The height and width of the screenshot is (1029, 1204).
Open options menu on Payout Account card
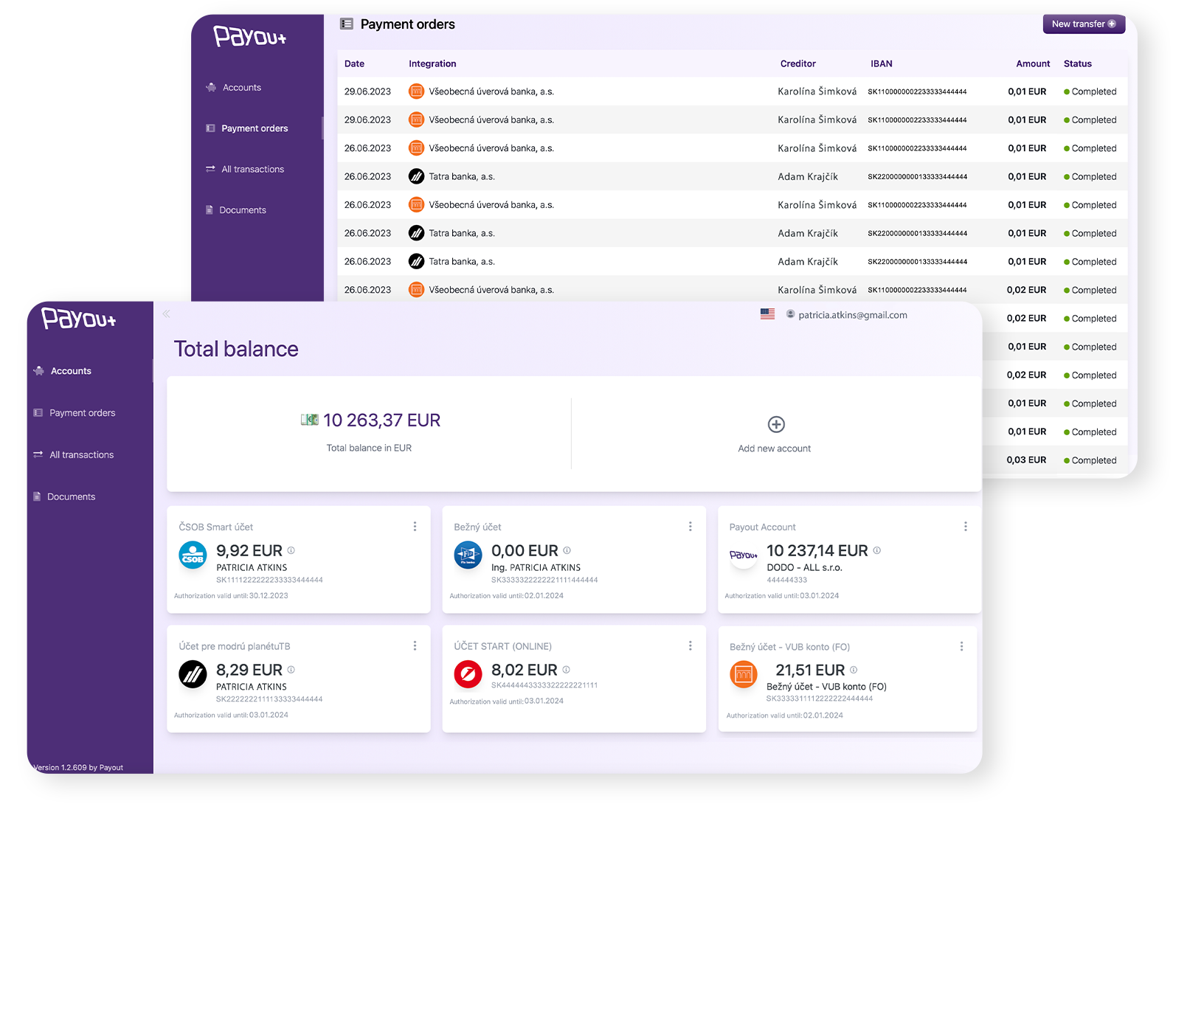tap(965, 527)
